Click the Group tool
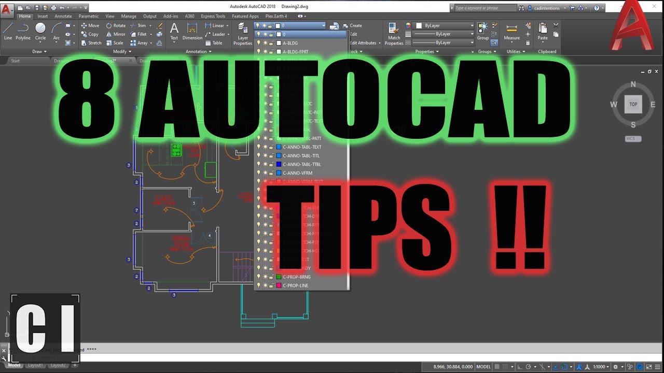The image size is (664, 373). 483,31
